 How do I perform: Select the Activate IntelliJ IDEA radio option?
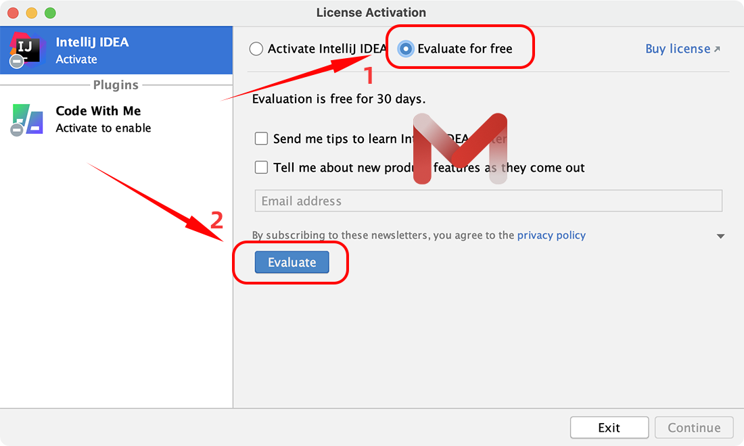point(256,49)
